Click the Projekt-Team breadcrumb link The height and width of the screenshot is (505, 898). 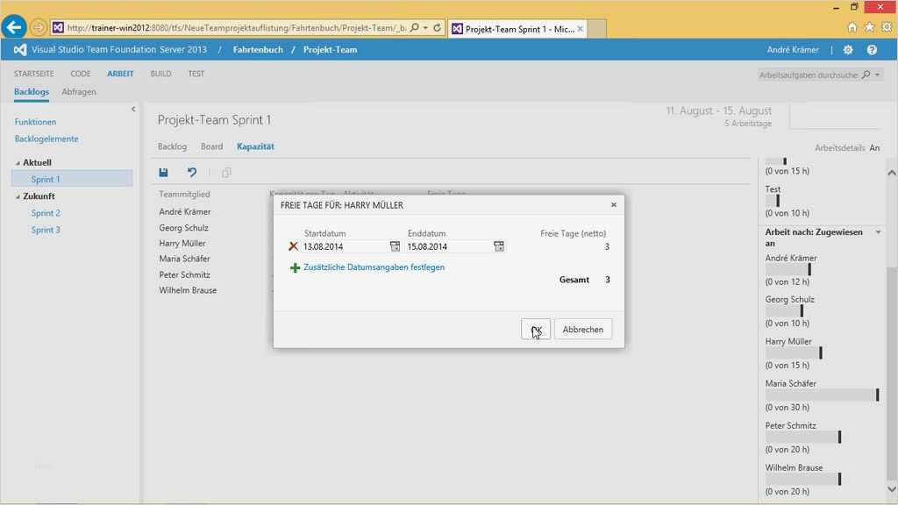pyautogui.click(x=331, y=50)
